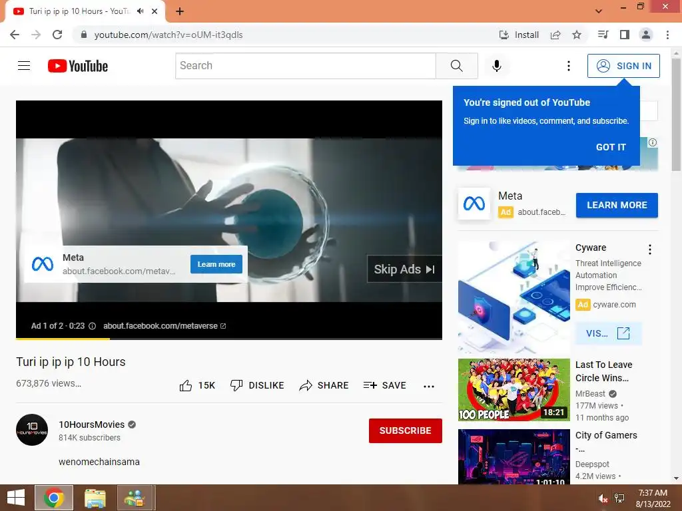
Task: Open more actions ellipsis under video
Action: point(429,386)
